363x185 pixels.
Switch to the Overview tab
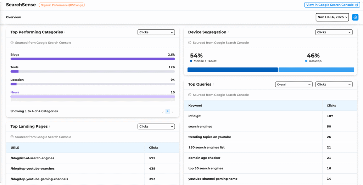point(13,17)
